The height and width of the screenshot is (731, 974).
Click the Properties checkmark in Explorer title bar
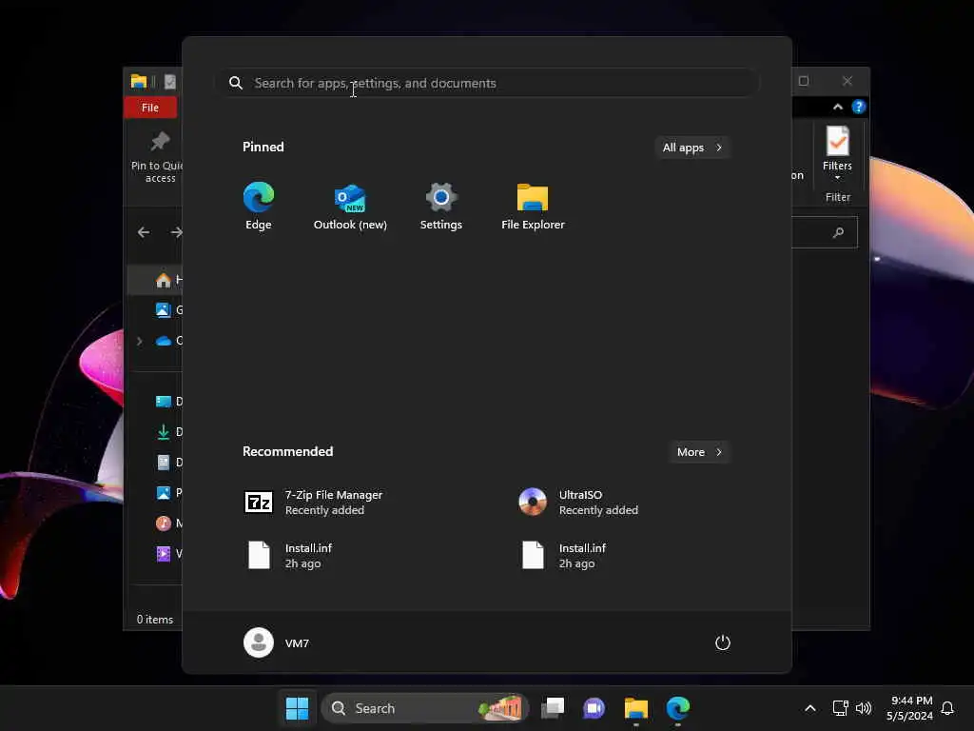click(169, 82)
